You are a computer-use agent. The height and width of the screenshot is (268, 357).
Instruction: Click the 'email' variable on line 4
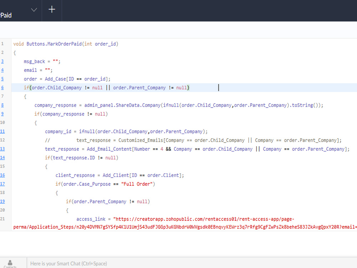point(30,70)
